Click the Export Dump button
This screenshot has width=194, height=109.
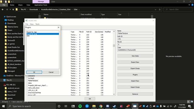(135, 68)
